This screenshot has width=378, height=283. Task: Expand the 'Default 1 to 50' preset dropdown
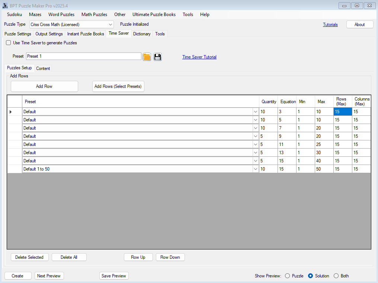255,169
